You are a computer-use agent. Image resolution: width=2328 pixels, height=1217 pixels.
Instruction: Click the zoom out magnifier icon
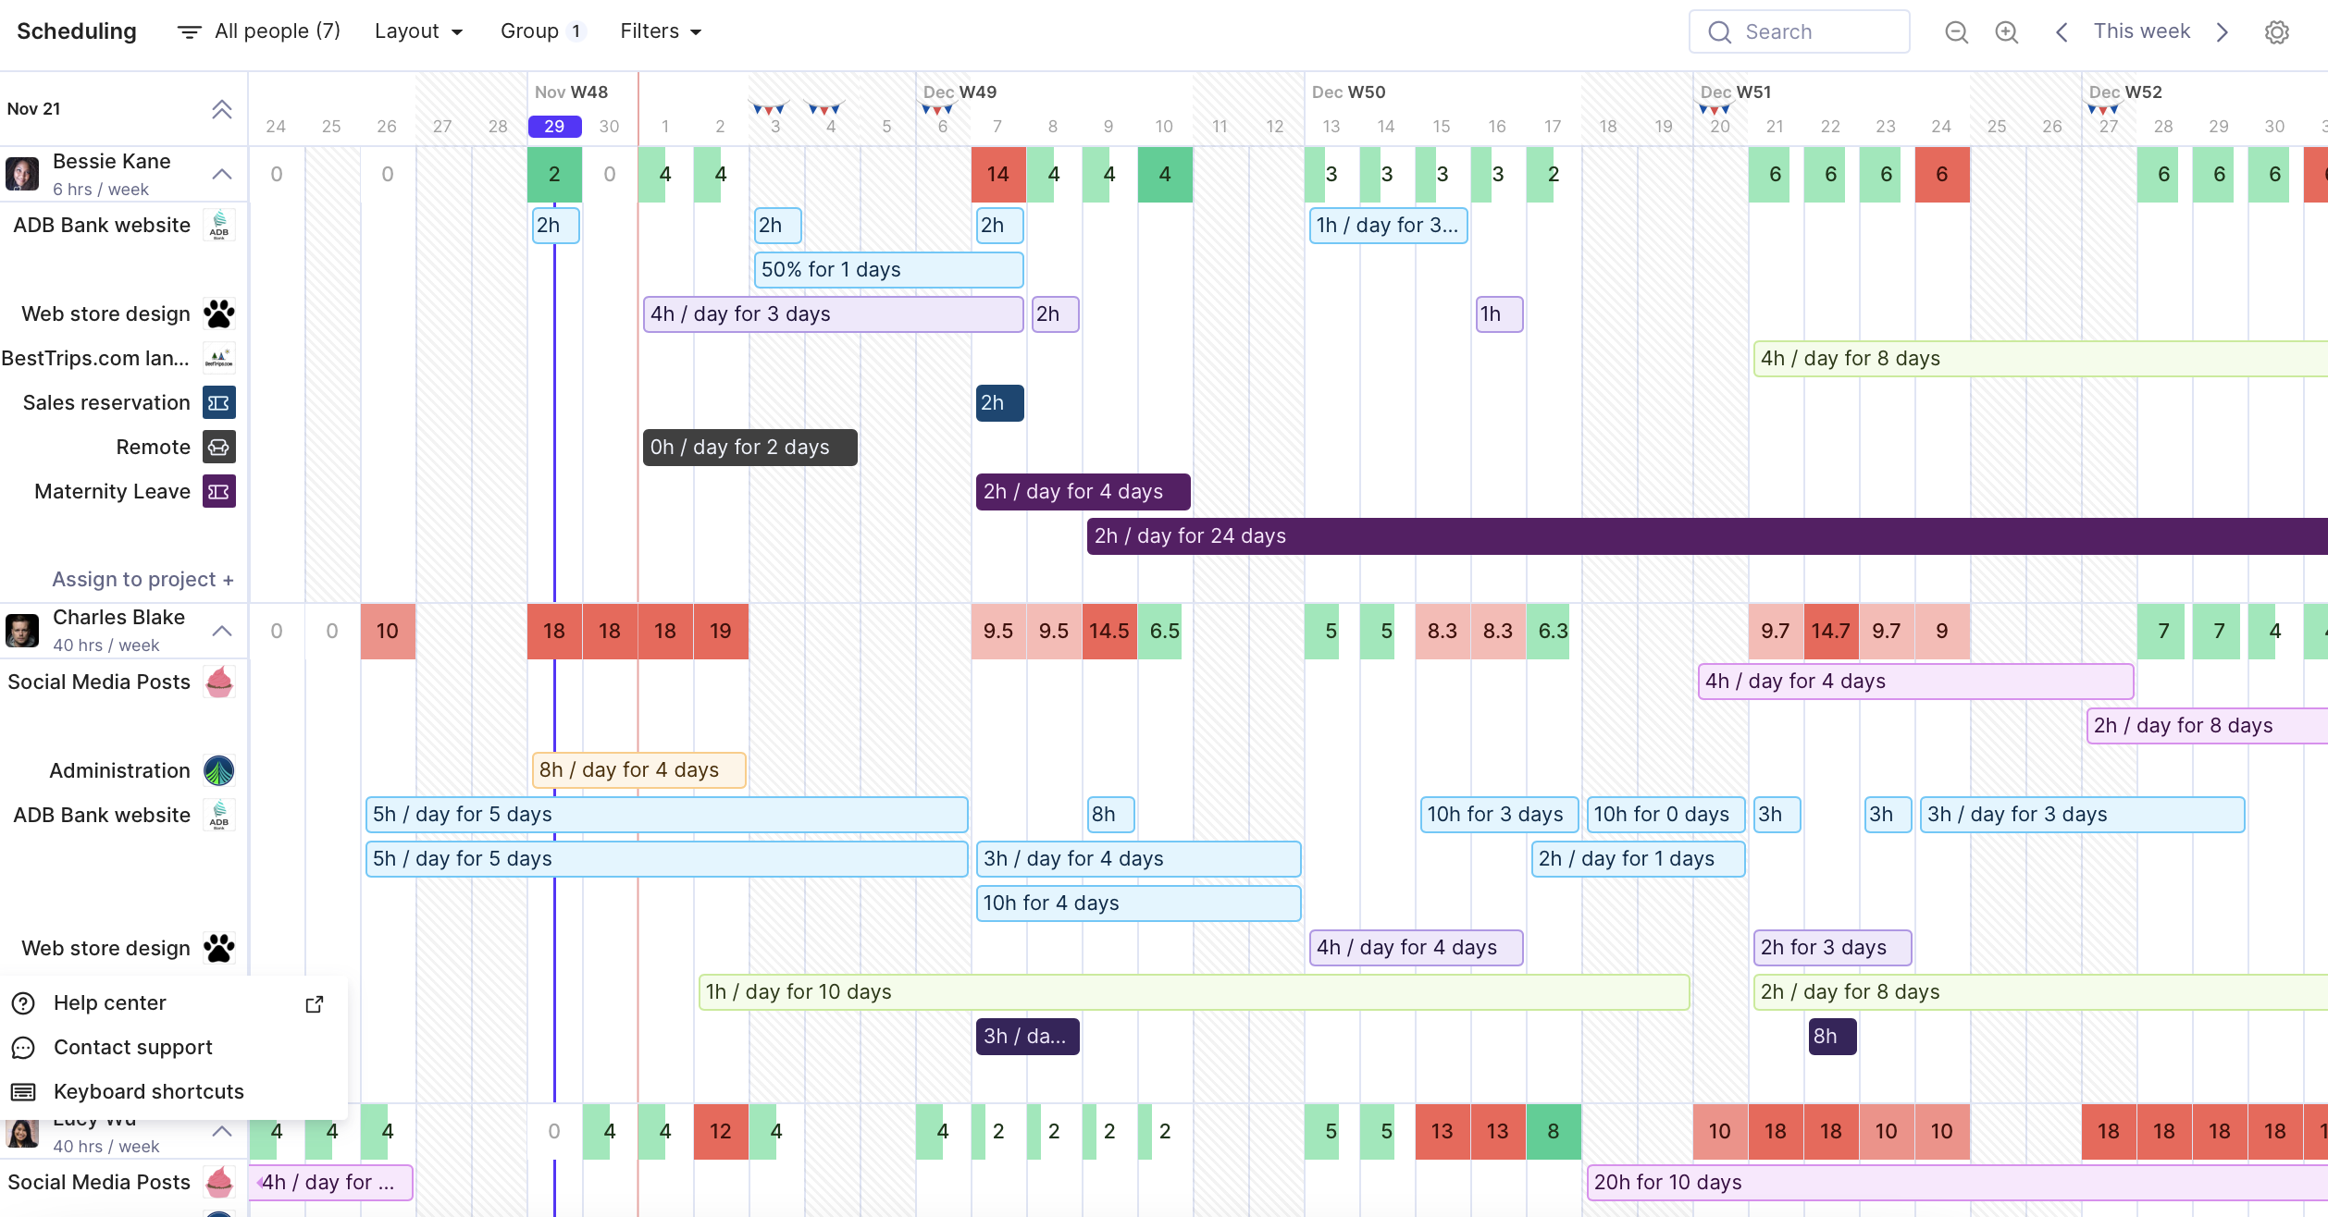point(1956,32)
